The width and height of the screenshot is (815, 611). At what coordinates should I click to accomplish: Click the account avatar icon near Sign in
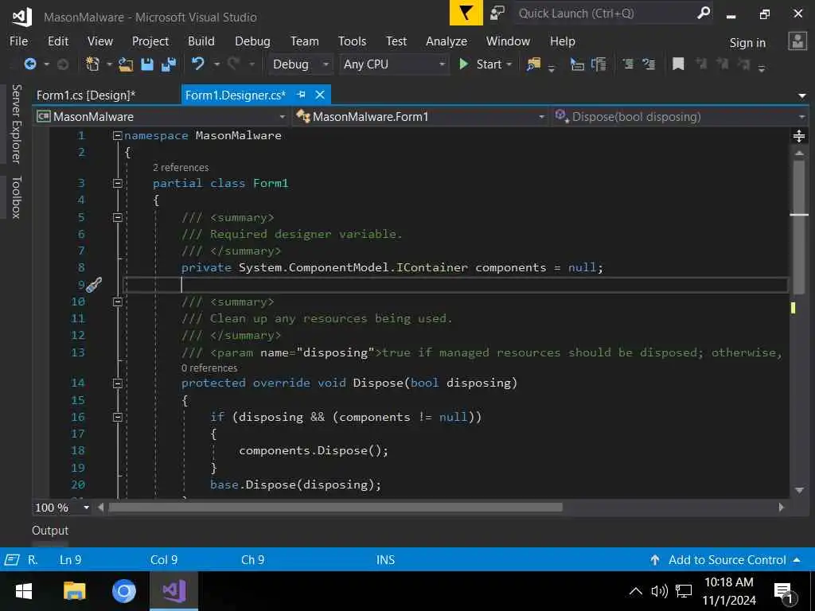tap(797, 41)
